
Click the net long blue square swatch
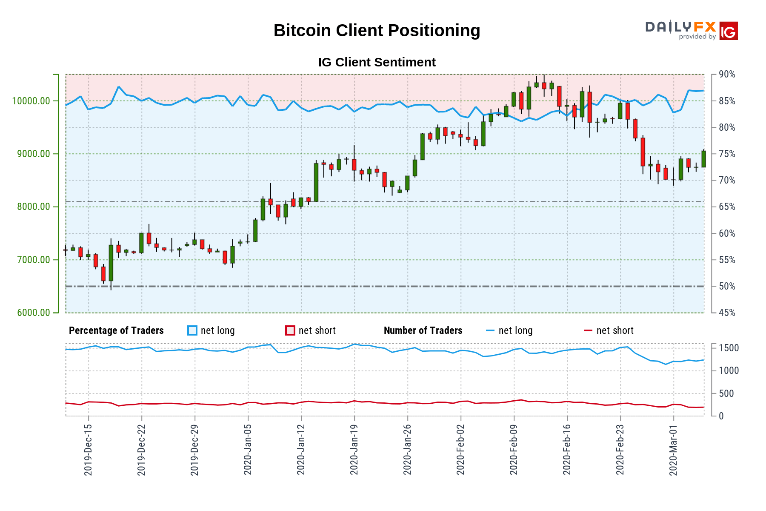[x=192, y=330]
